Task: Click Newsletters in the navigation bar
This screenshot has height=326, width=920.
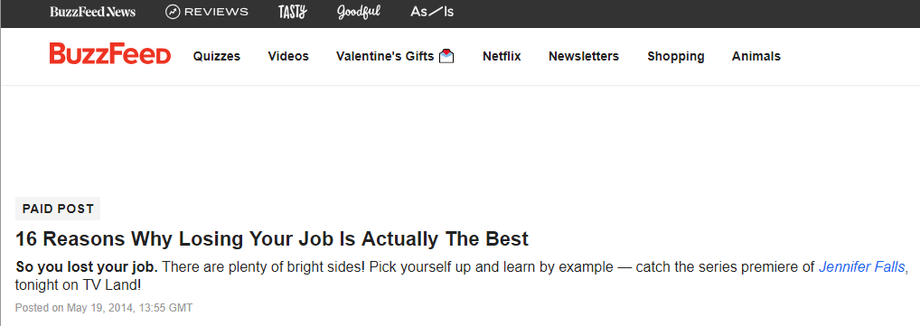Action: pyautogui.click(x=584, y=56)
